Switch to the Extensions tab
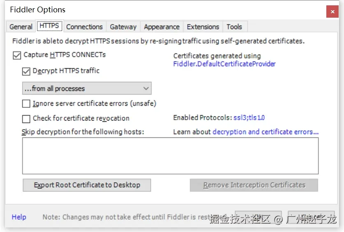 point(203,27)
